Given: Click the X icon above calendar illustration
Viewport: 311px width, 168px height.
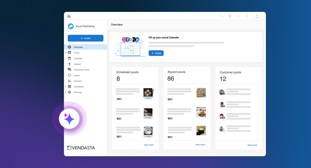Looking at the screenshot, I should point(134,40).
